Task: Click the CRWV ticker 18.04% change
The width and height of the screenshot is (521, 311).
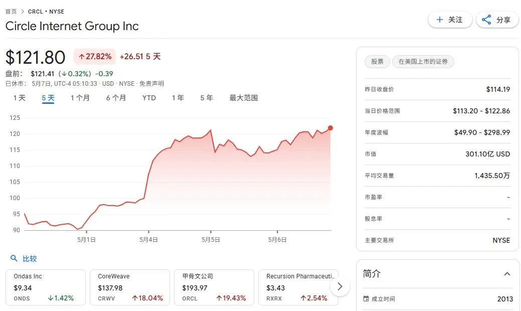Action: tap(147, 298)
